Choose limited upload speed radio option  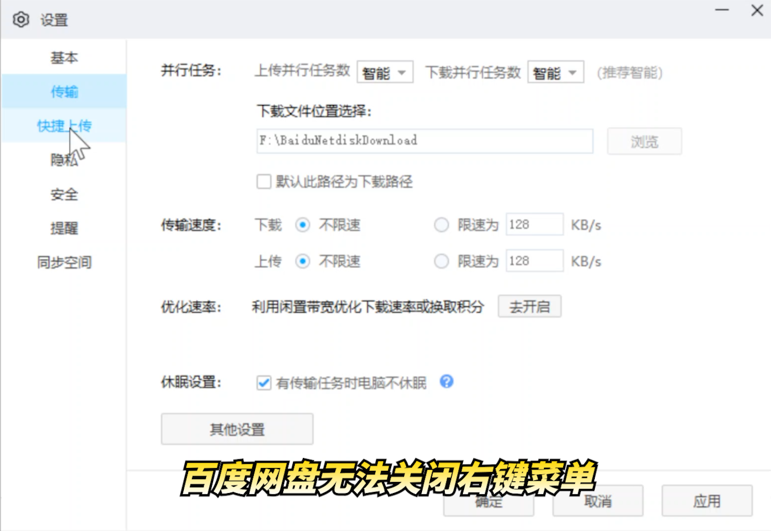click(x=441, y=261)
